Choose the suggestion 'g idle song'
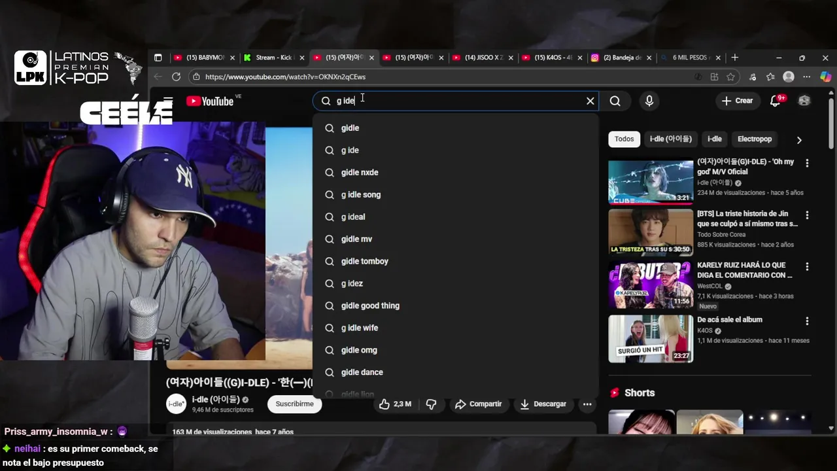837x471 pixels. tap(455, 195)
